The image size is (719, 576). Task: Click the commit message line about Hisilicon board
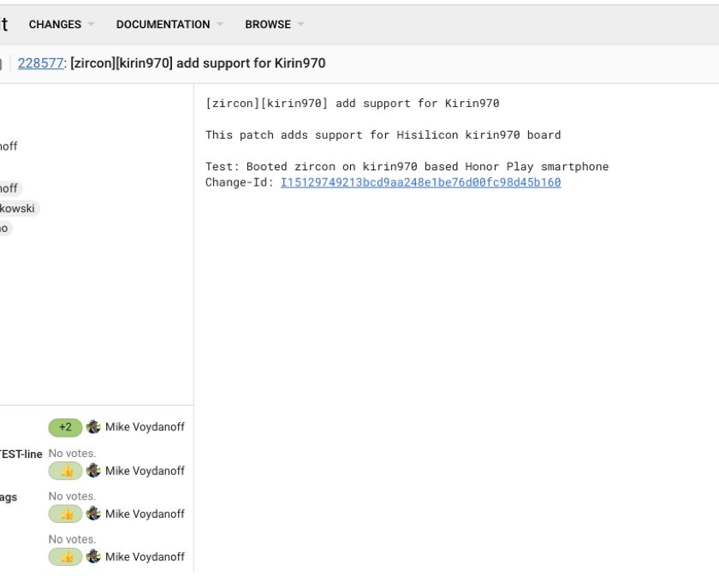383,135
